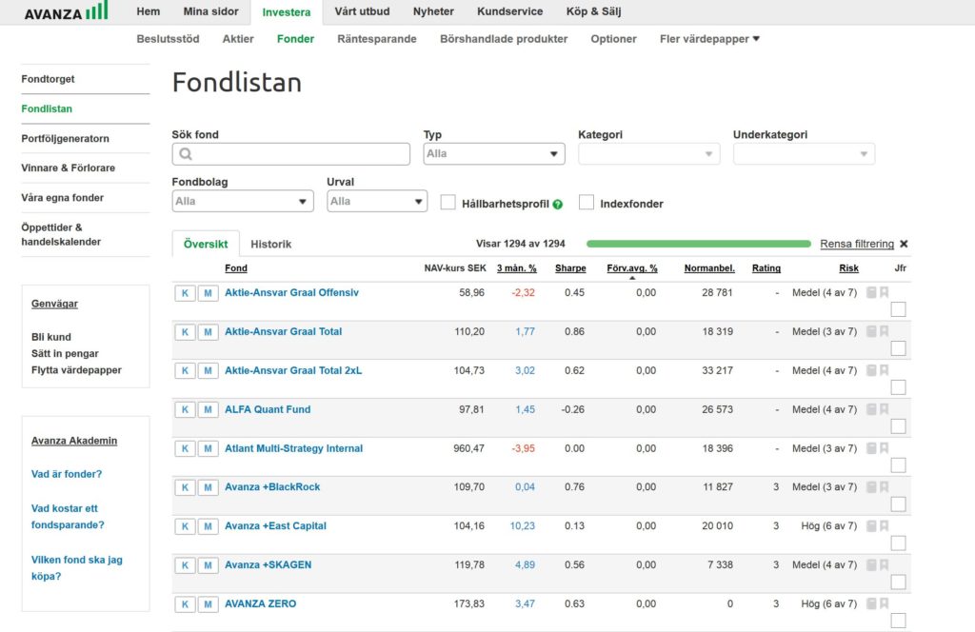Open the Vad är fonder? link

(x=67, y=474)
